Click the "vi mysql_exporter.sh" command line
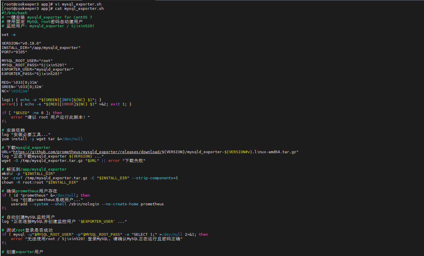 78,4
